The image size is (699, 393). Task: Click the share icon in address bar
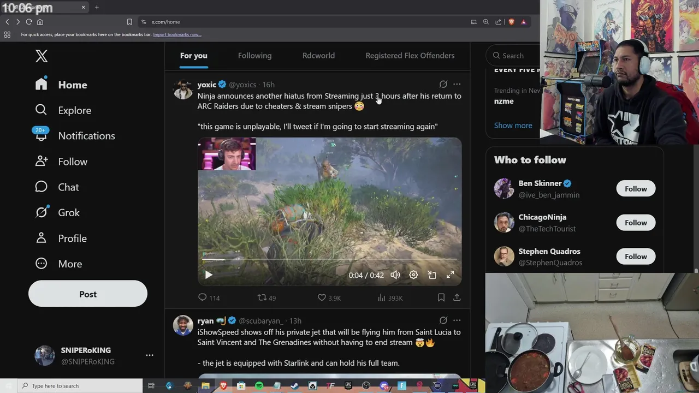(x=498, y=22)
